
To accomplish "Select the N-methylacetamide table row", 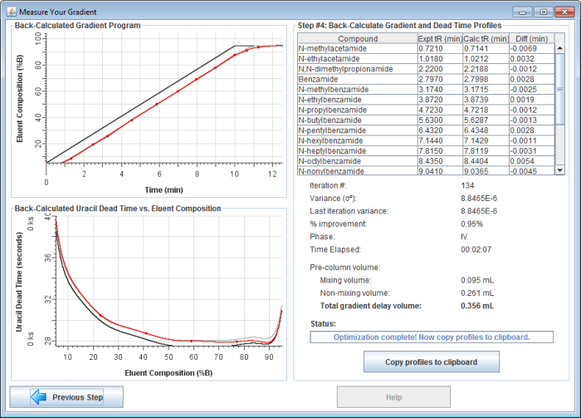I will (355, 49).
